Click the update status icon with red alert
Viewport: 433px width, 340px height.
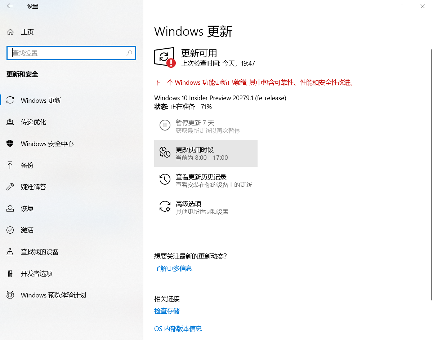pyautogui.click(x=165, y=57)
